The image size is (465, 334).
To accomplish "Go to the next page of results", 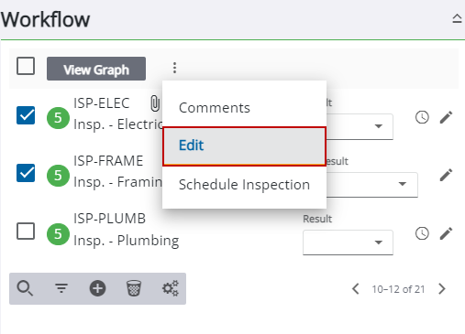I will coord(442,289).
